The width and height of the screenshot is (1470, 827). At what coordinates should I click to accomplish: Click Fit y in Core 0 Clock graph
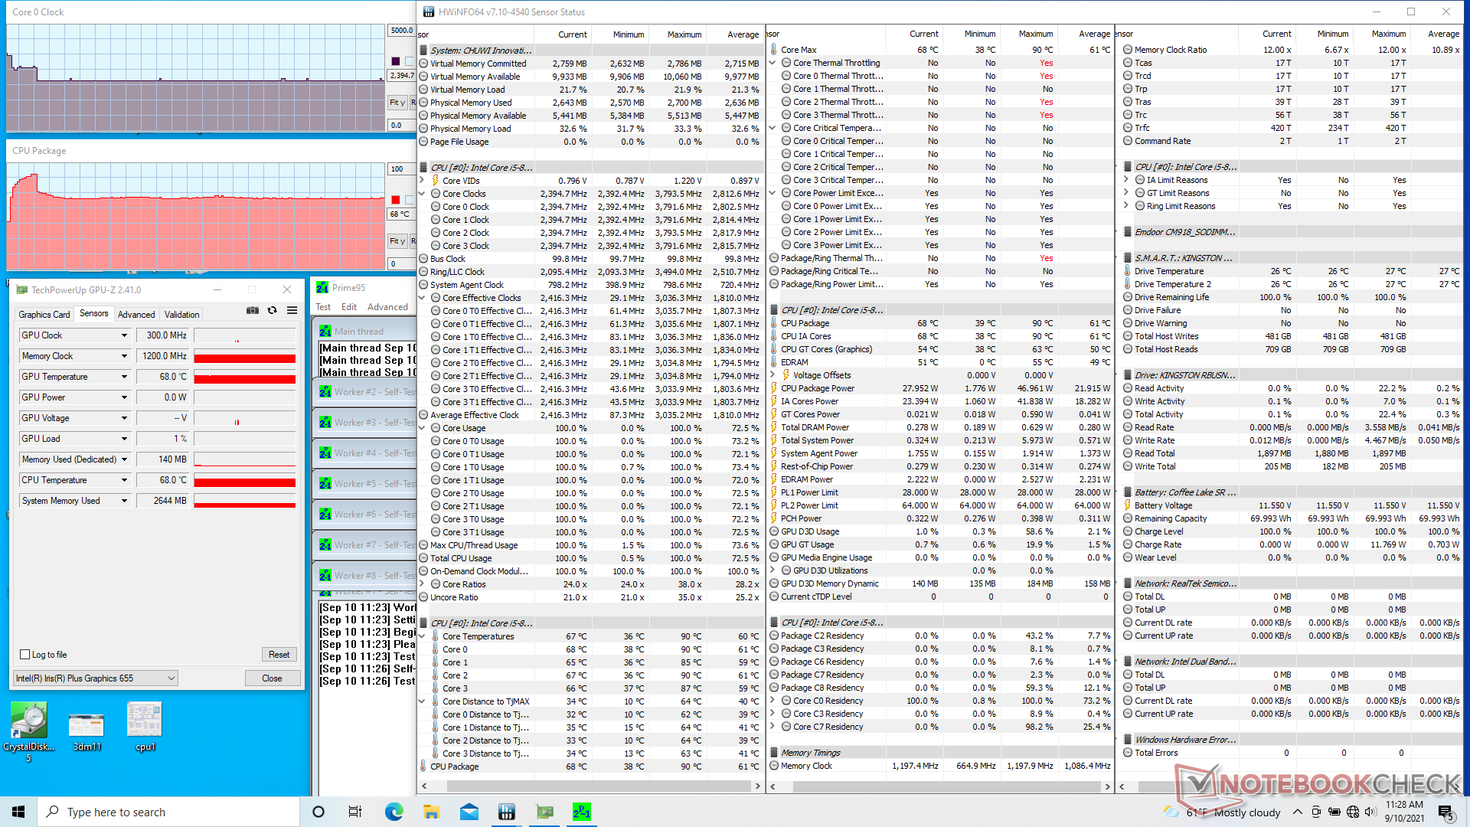397,102
